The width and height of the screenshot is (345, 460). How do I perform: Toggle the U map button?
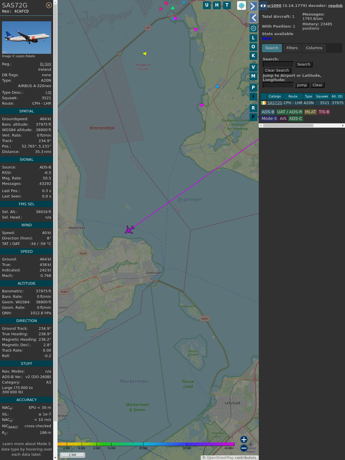[x=207, y=5]
